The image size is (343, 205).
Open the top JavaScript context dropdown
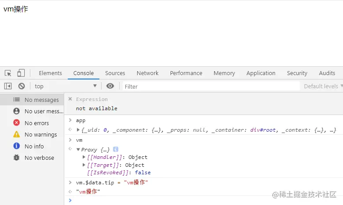[x=65, y=86]
